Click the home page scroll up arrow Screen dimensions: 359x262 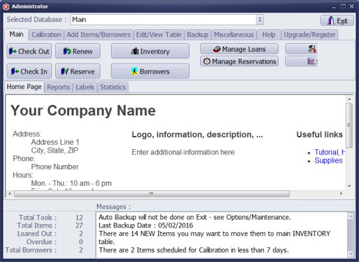click(349, 99)
